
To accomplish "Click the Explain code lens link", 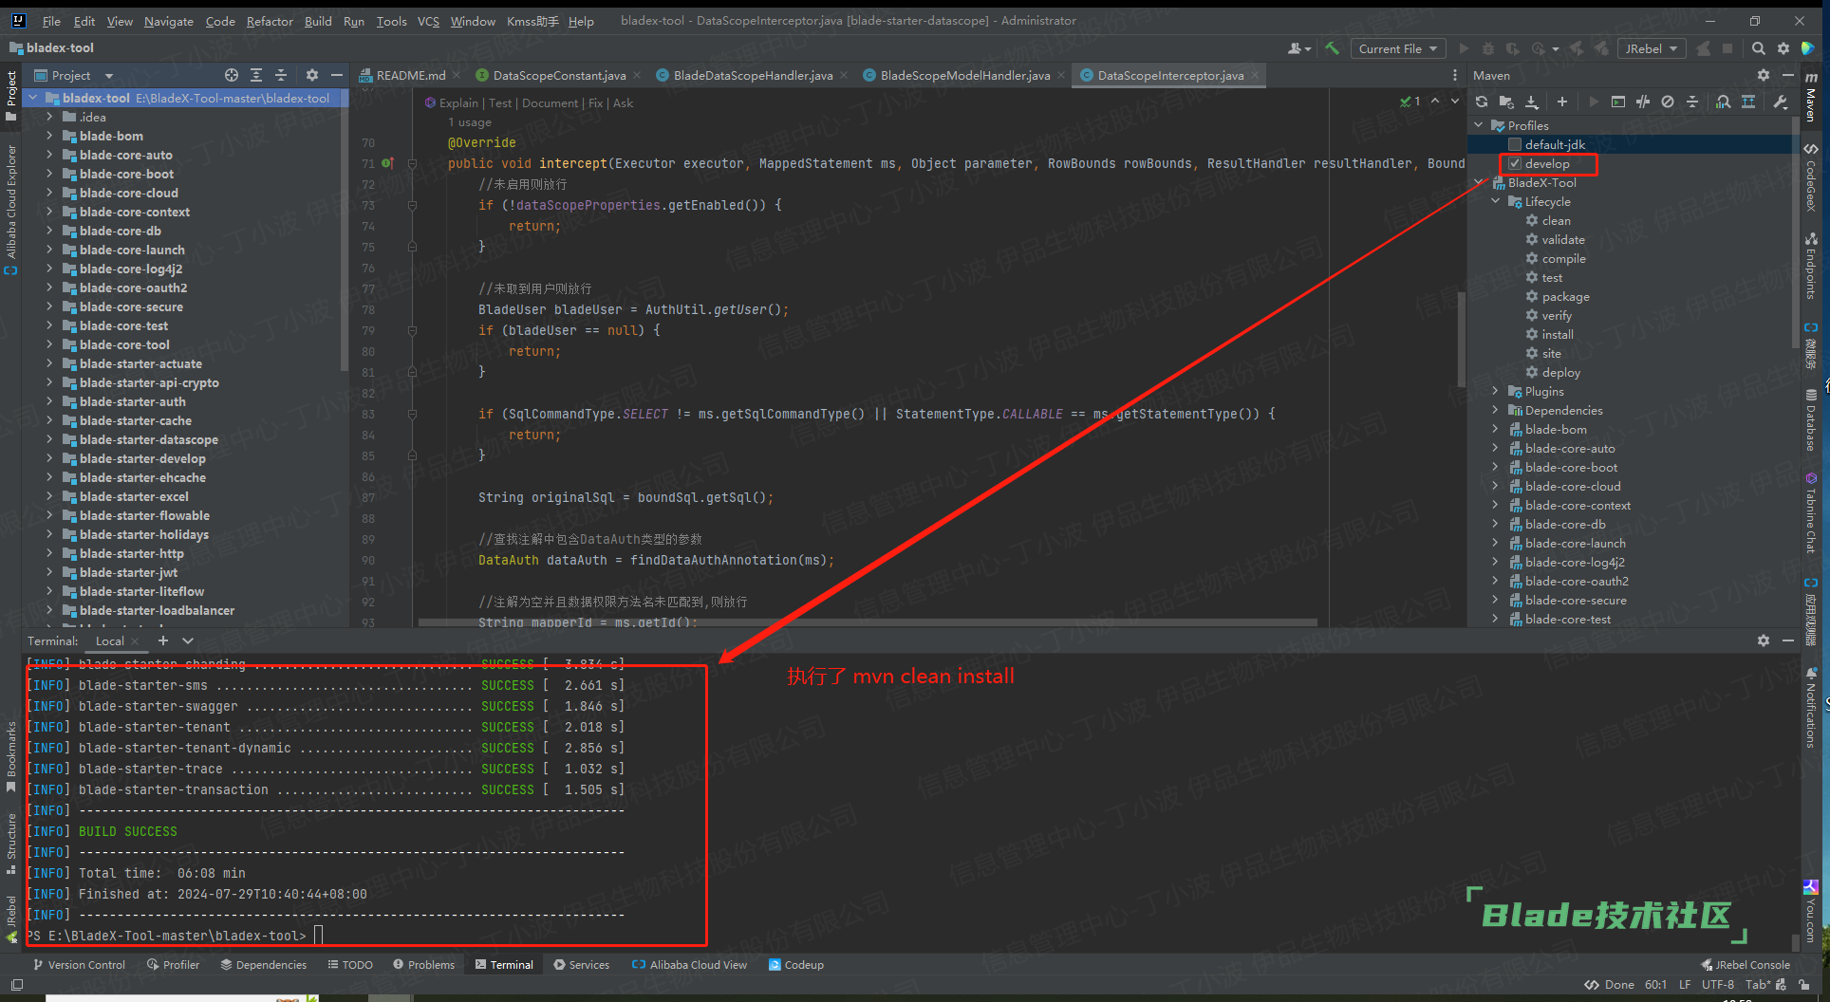I will click(458, 102).
